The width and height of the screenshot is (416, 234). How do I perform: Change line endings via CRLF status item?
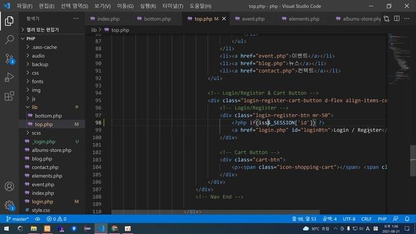click(x=367, y=219)
